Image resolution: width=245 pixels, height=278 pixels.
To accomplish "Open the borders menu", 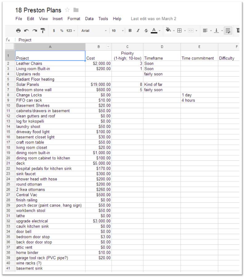I will click(179, 31).
